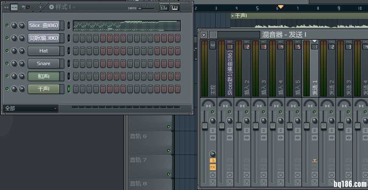The height and width of the screenshot is (190, 368).
Task: Click the save disk icon on master track
Action: [x=213, y=182]
